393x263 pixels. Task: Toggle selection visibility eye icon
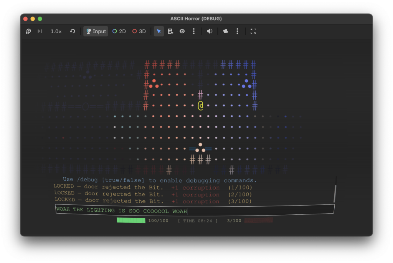click(x=182, y=31)
